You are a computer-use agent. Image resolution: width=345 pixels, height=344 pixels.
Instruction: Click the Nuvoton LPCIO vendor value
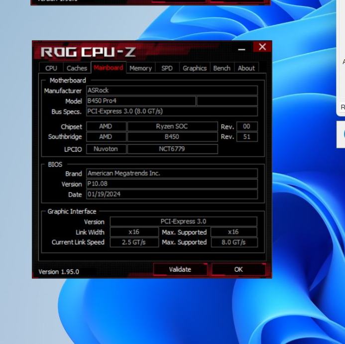tap(106, 149)
